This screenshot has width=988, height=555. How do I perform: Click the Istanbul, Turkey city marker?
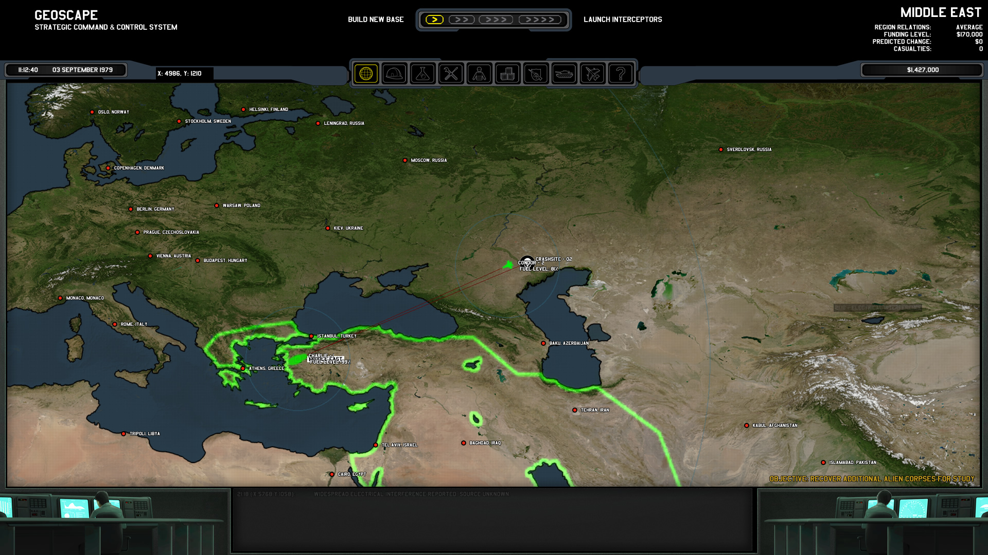[311, 336]
